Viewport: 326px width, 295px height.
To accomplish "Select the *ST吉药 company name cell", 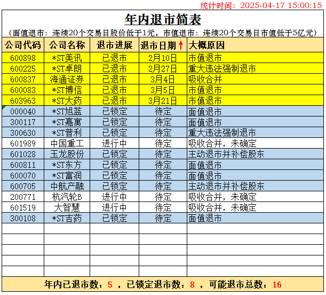I will (67, 218).
